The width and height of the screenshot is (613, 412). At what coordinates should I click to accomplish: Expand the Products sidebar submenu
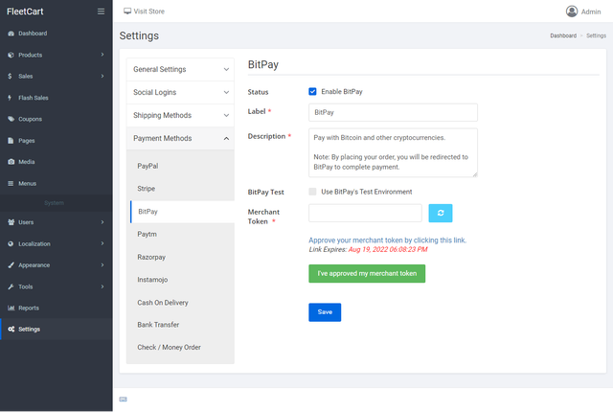coord(57,55)
